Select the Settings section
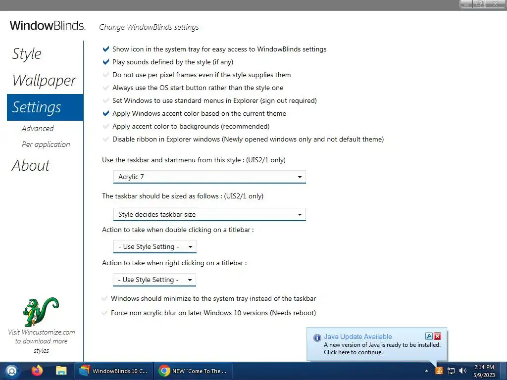 45,107
